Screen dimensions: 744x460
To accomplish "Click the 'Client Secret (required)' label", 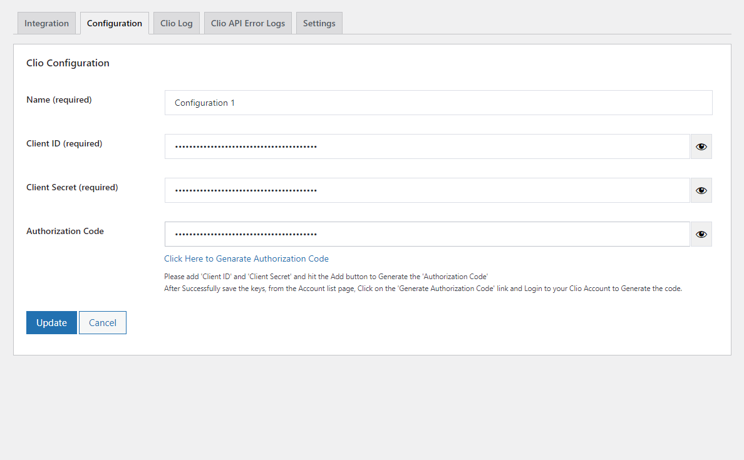I will (72, 187).
